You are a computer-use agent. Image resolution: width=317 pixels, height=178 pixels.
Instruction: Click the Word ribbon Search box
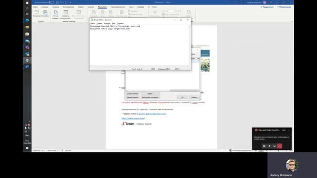153,7
